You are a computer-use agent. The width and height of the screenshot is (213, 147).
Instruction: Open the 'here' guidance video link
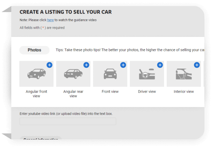point(50,20)
